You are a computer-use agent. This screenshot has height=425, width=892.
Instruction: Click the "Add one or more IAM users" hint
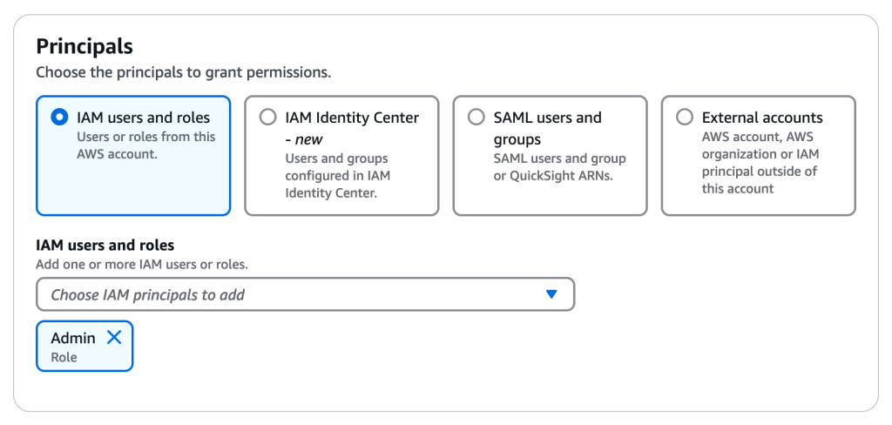(x=142, y=264)
